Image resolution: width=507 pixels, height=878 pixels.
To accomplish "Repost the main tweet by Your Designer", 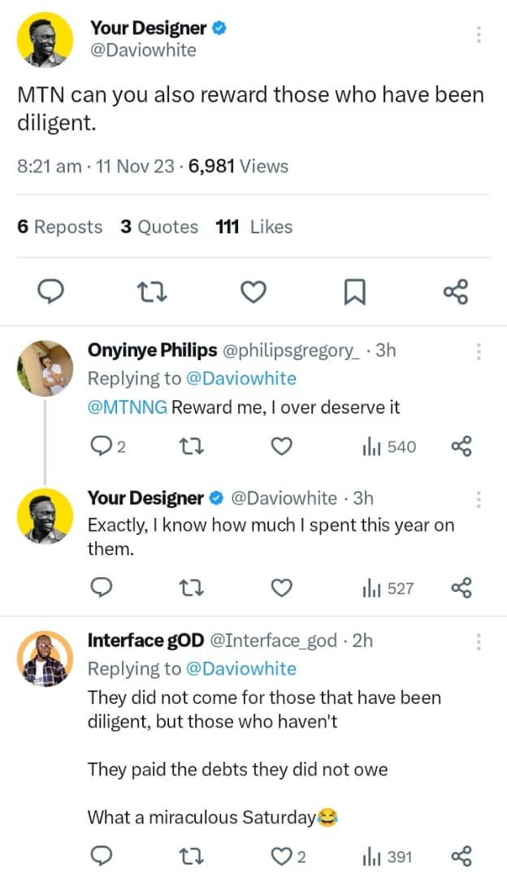I will click(153, 291).
